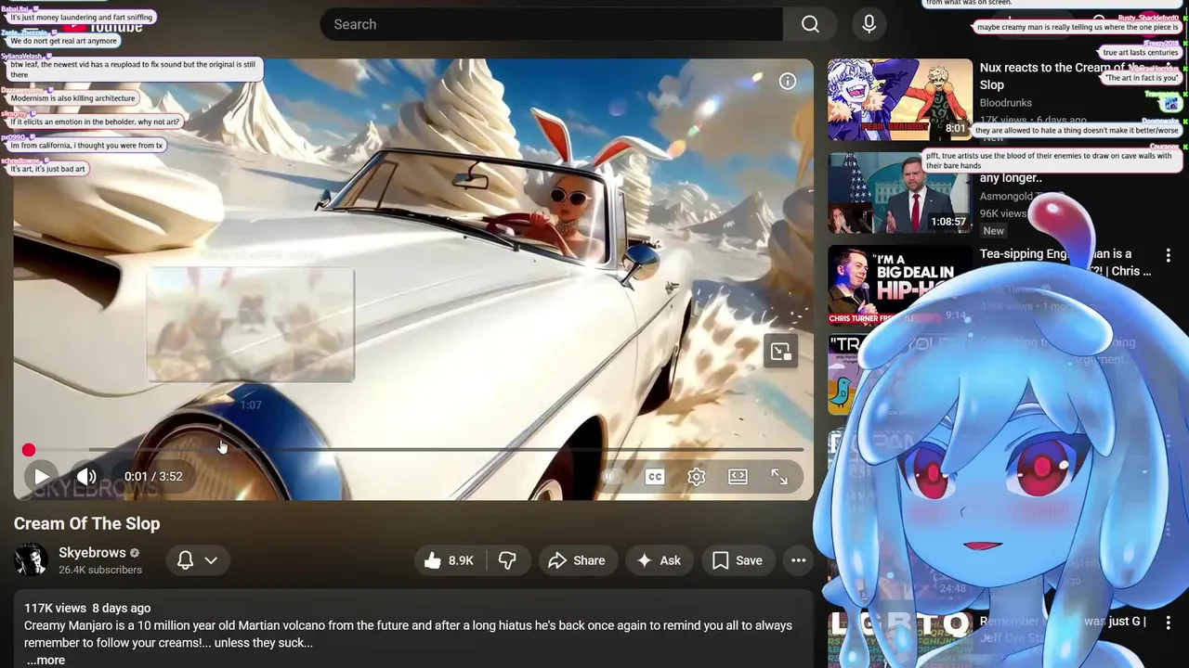Click the 117K views 8 days ago text
This screenshot has width=1189, height=668.
point(87,608)
